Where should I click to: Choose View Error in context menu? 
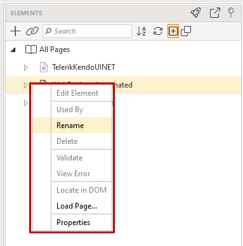point(81,174)
